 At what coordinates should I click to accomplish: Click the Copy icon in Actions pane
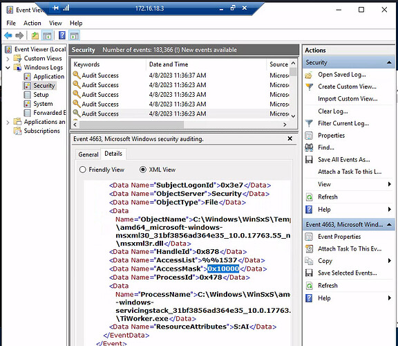pyautogui.click(x=309, y=261)
